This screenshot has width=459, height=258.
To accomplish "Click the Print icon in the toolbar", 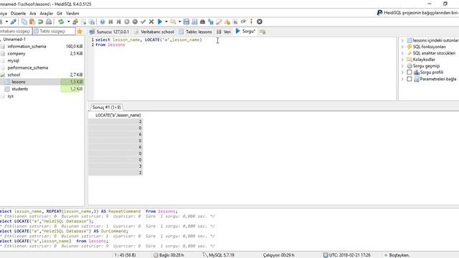I will [x=49, y=21].
